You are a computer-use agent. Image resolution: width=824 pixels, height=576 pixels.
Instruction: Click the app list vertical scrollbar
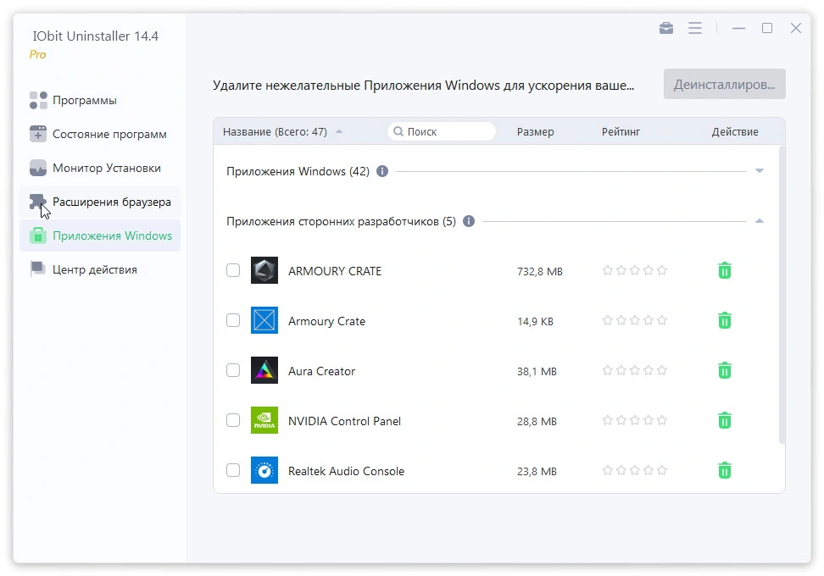tap(782, 294)
